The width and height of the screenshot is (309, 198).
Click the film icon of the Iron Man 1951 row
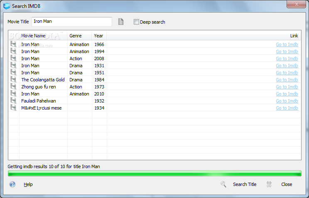point(13,72)
